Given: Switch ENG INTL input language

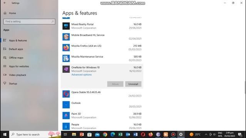Looking at the screenshot, I should 220,135.
